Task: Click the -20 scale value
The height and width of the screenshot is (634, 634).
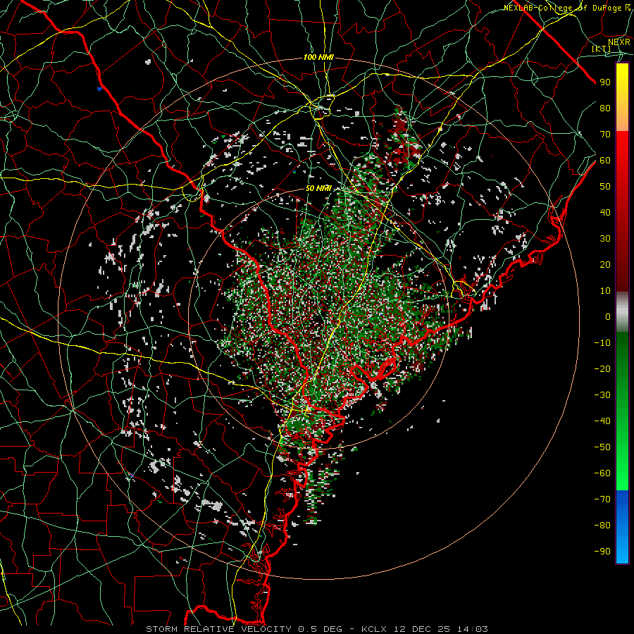Action: tap(602, 369)
